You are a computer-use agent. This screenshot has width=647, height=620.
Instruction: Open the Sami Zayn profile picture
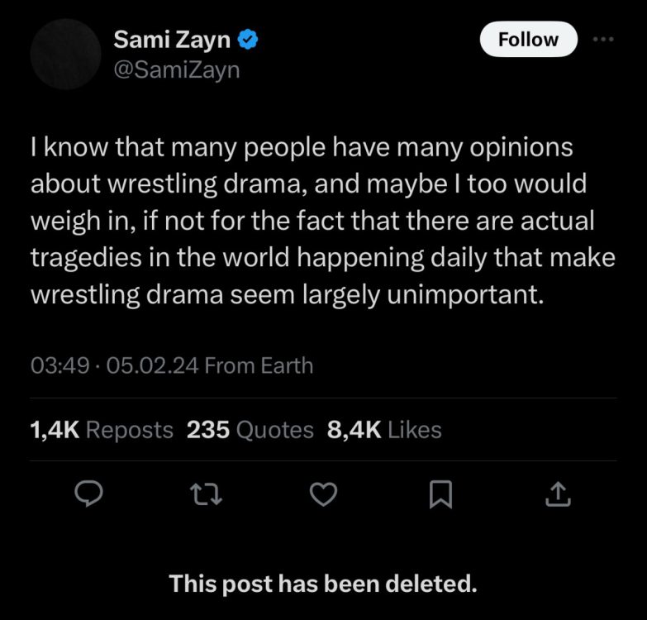pos(66,55)
